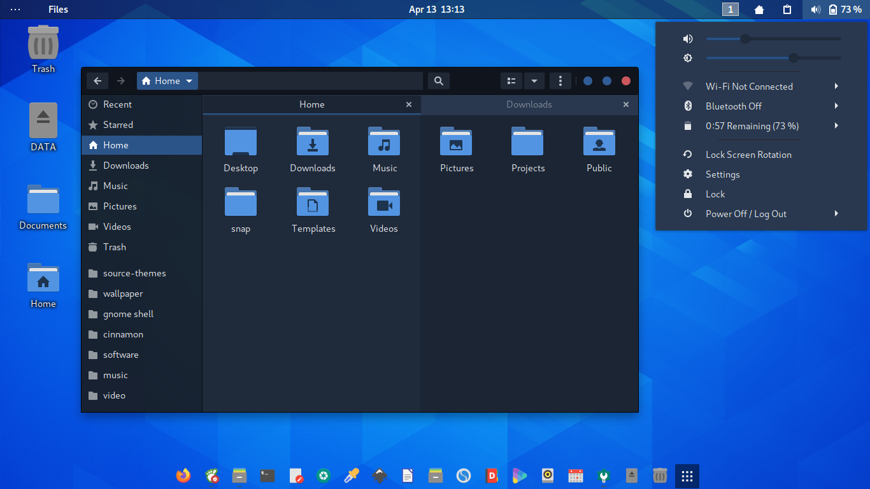Launch Inkscape from the dock
The image size is (870, 489).
380,476
